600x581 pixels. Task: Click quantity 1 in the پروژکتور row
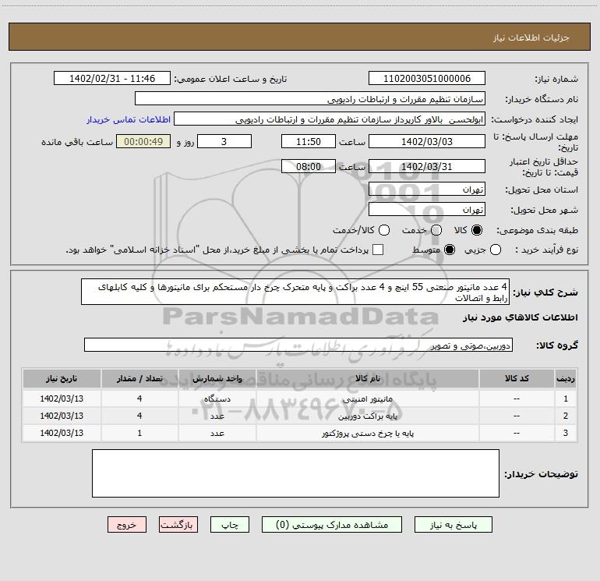139,433
